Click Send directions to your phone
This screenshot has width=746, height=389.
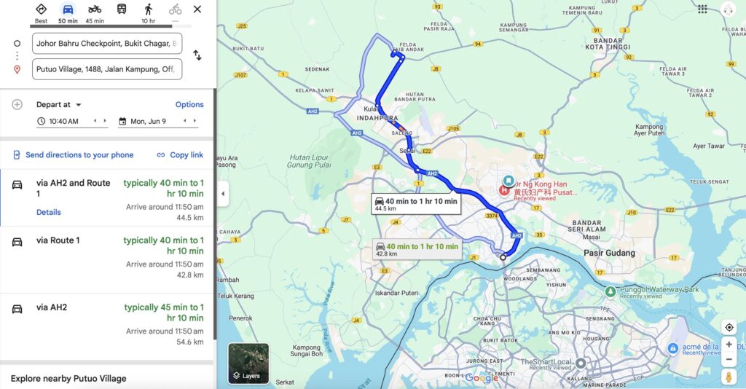(x=73, y=155)
